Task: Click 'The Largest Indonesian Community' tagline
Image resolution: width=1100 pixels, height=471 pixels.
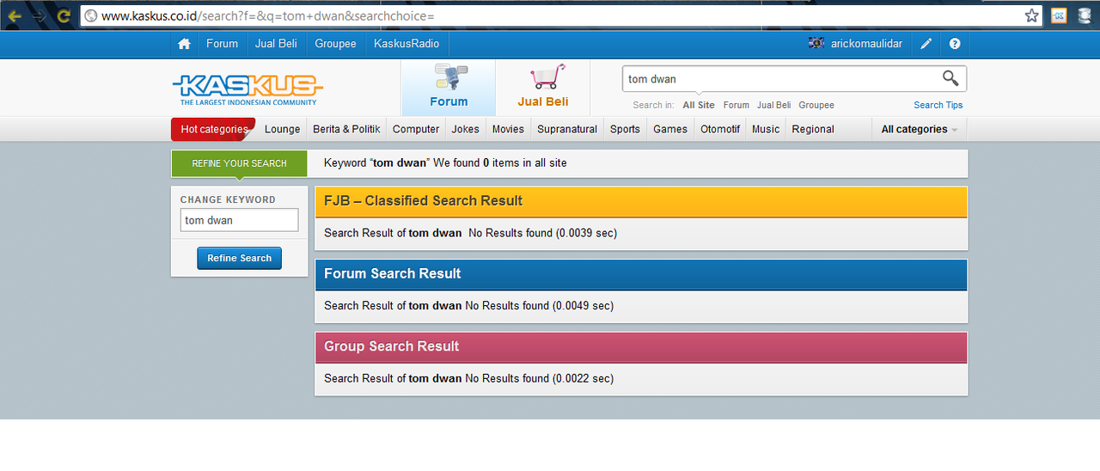Action: point(248,102)
